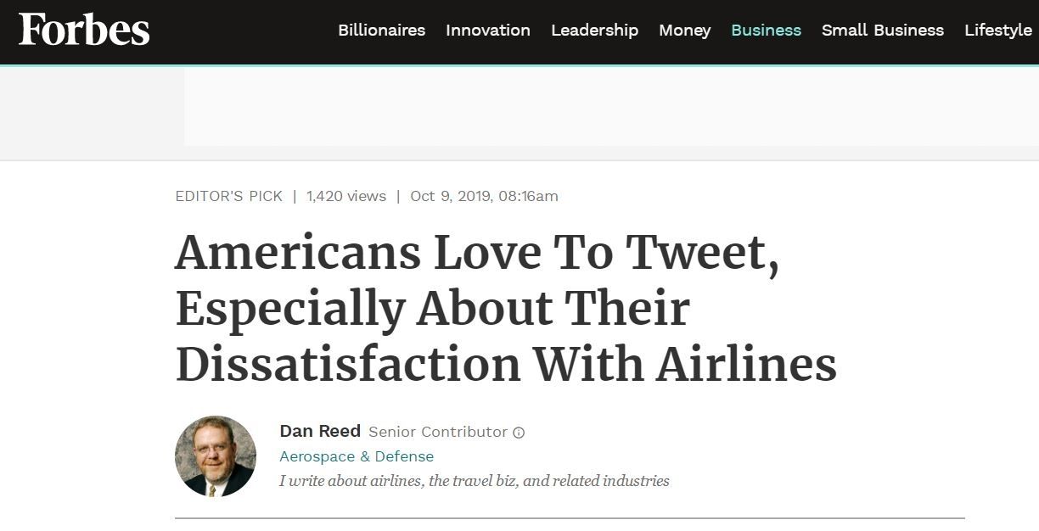Click the Editor's Pick label
1039x531 pixels.
point(228,196)
